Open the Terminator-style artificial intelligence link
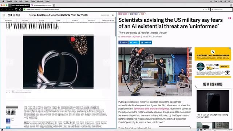Viewport: 233px width, 131px height. pos(151,109)
